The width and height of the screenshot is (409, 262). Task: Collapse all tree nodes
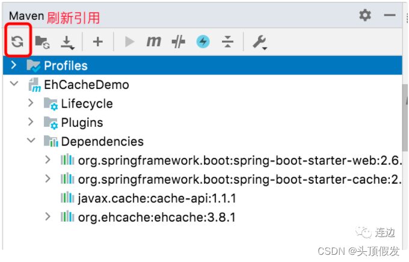tap(227, 41)
